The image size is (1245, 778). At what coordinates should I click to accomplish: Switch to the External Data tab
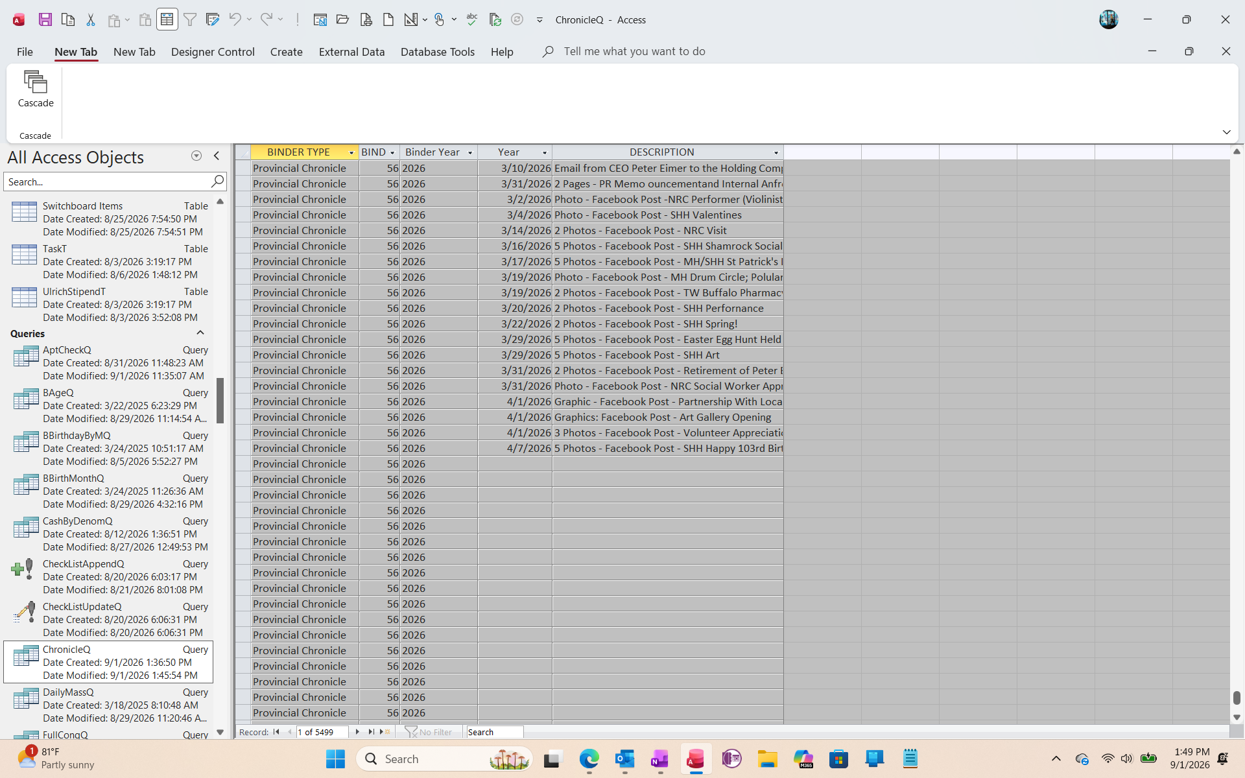click(351, 52)
